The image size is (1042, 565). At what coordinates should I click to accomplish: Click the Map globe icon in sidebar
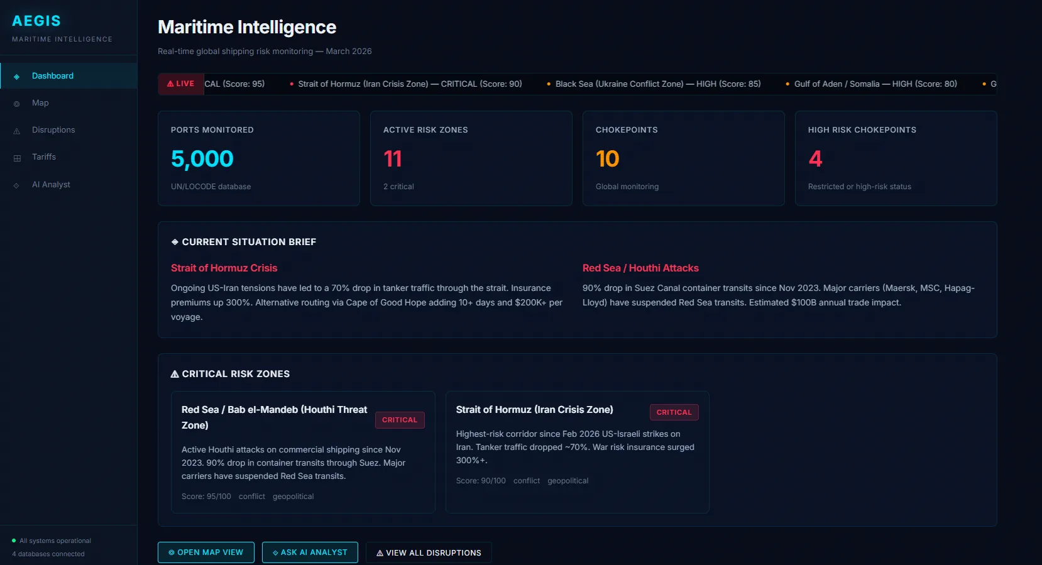[17, 104]
